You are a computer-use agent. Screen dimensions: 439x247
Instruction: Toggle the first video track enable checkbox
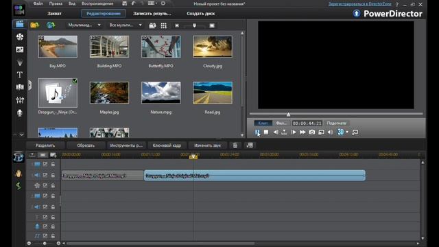[x=45, y=164]
